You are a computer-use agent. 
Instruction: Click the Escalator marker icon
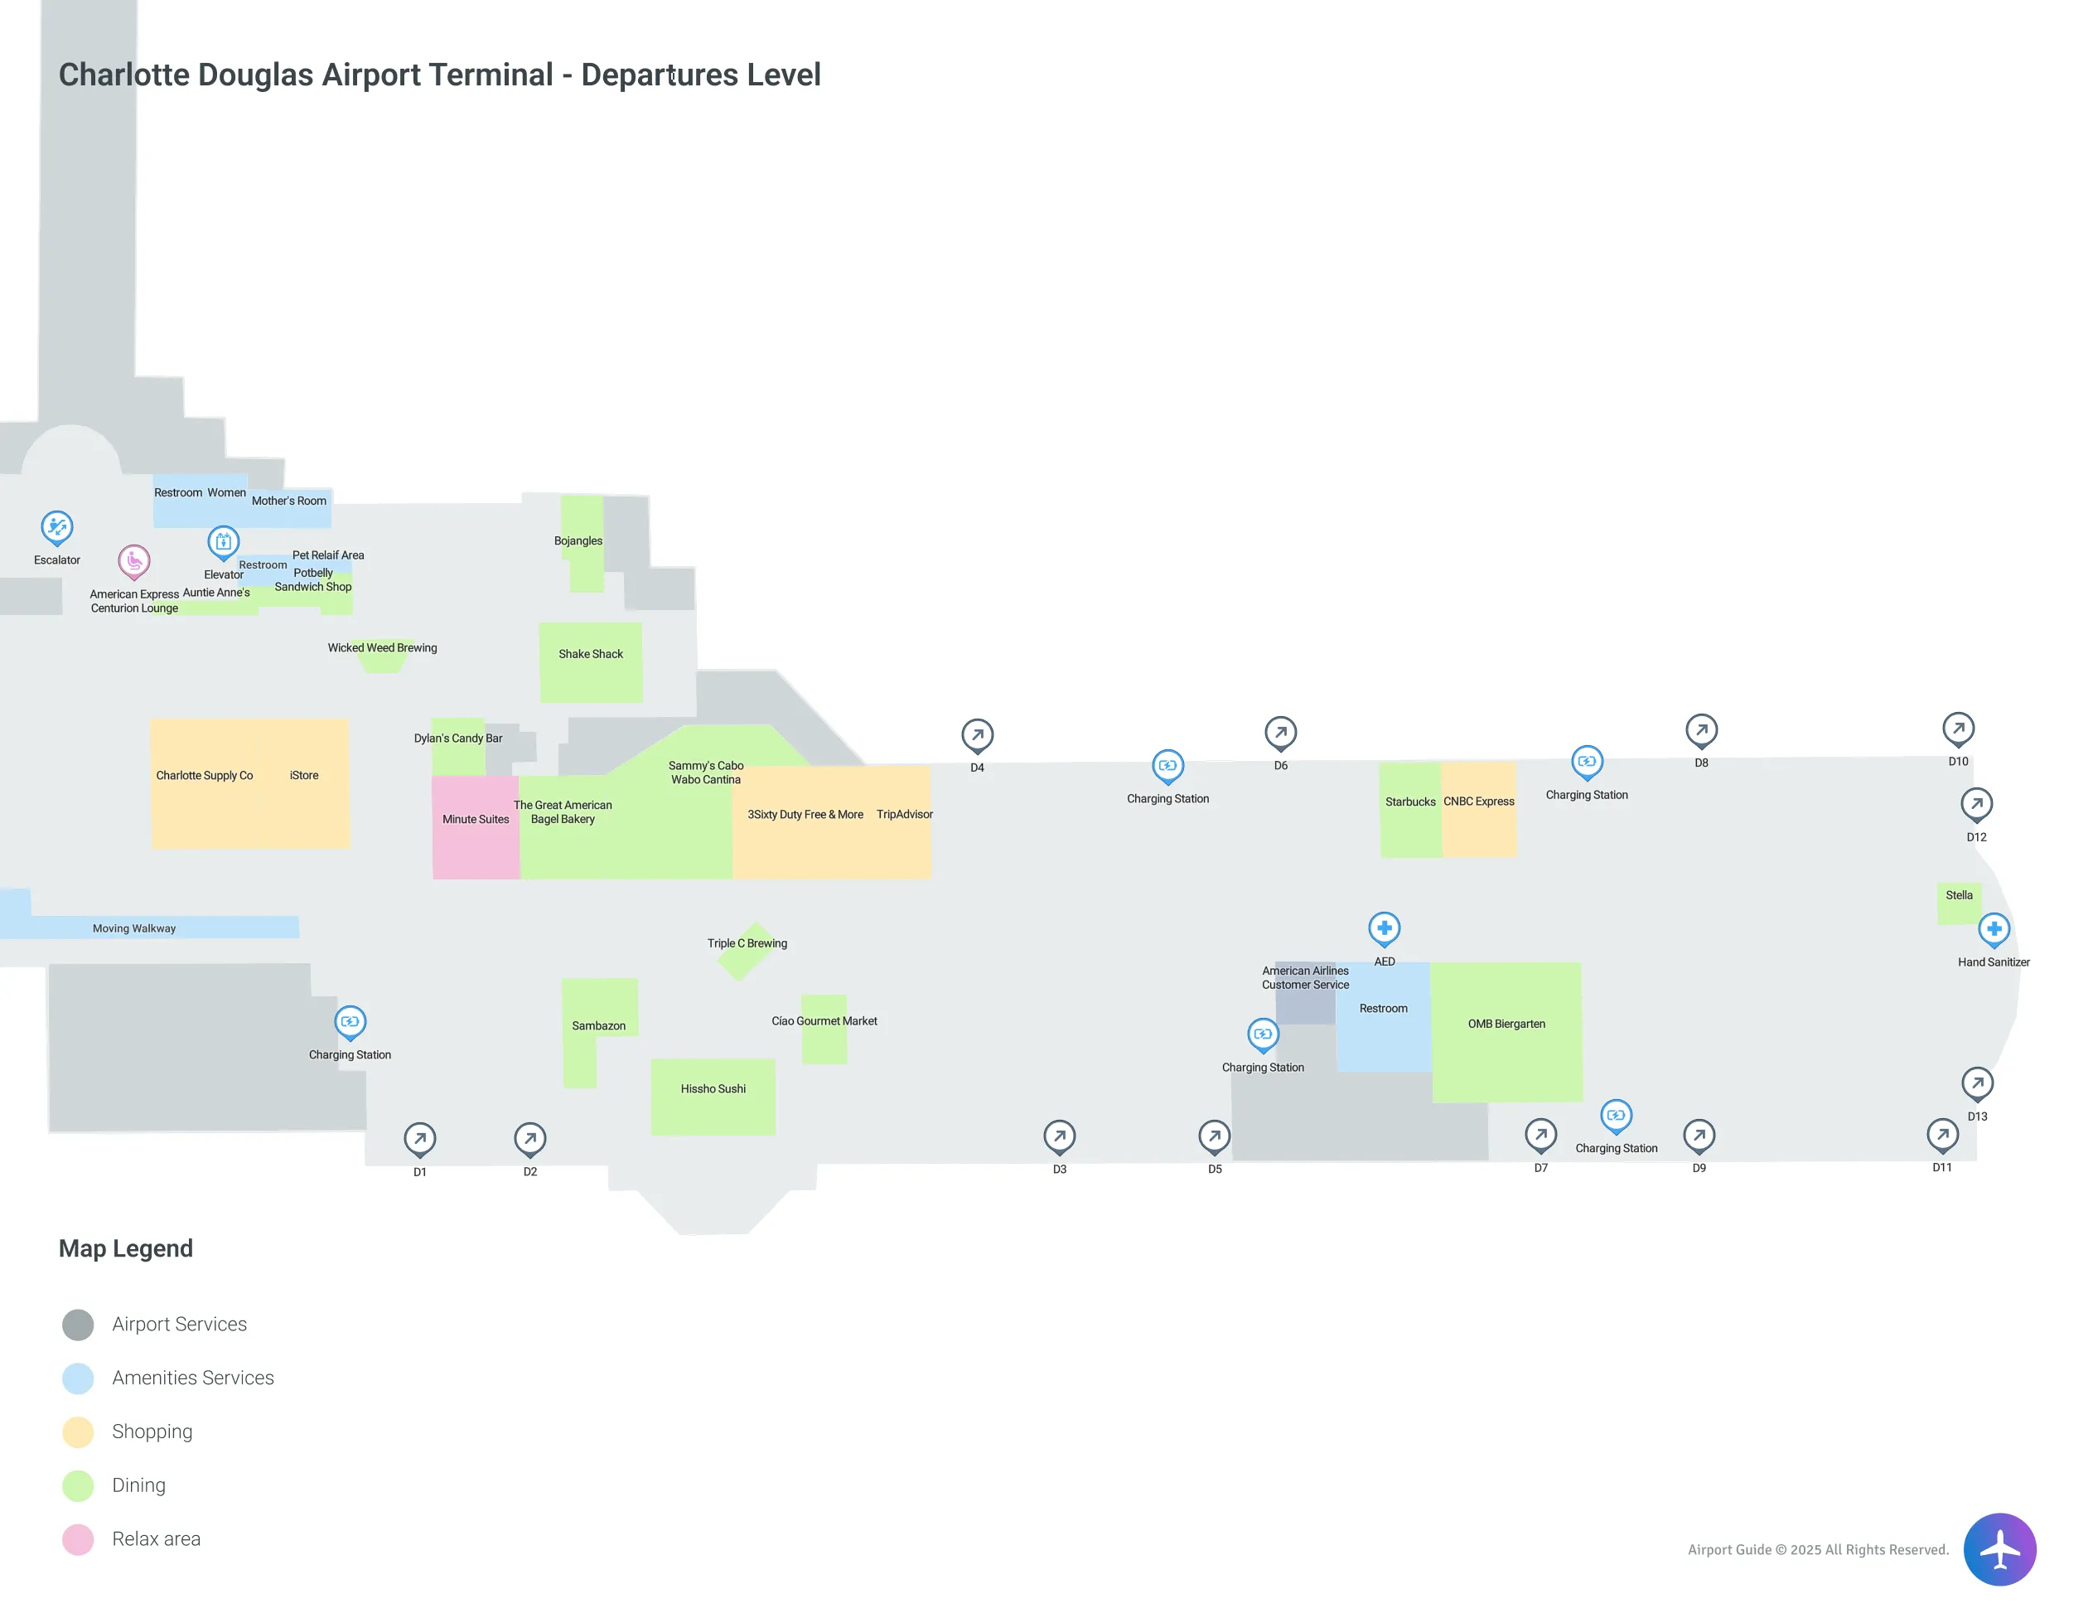tap(56, 528)
